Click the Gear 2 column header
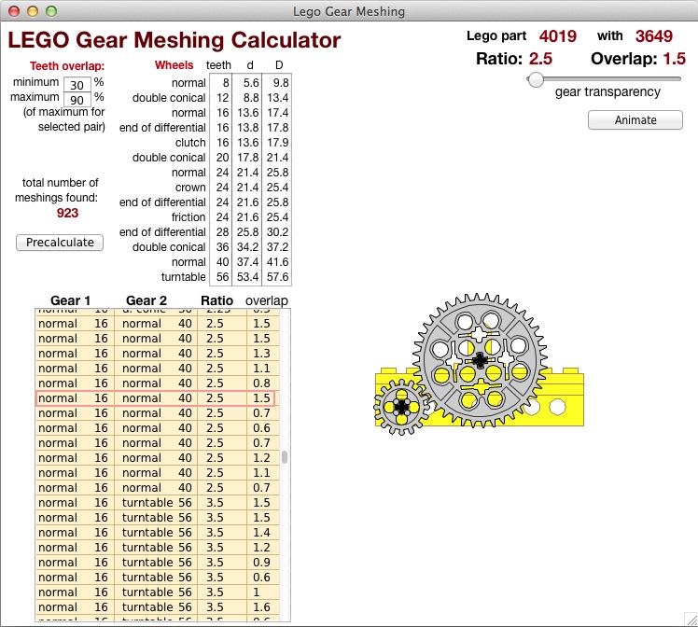Screen dimensions: 698x627 tap(147, 300)
